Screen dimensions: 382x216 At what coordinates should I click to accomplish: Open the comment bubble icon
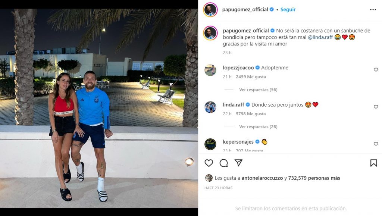(224, 163)
